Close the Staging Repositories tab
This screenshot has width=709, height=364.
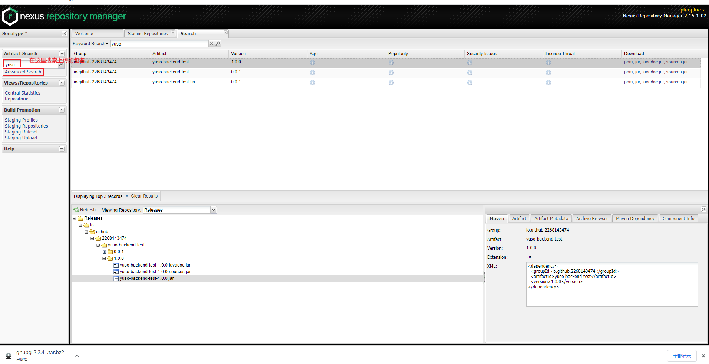[173, 33]
